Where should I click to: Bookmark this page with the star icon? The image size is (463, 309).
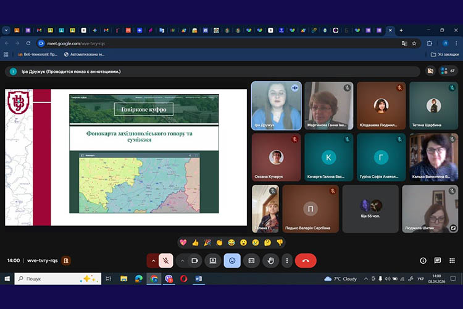click(414, 43)
